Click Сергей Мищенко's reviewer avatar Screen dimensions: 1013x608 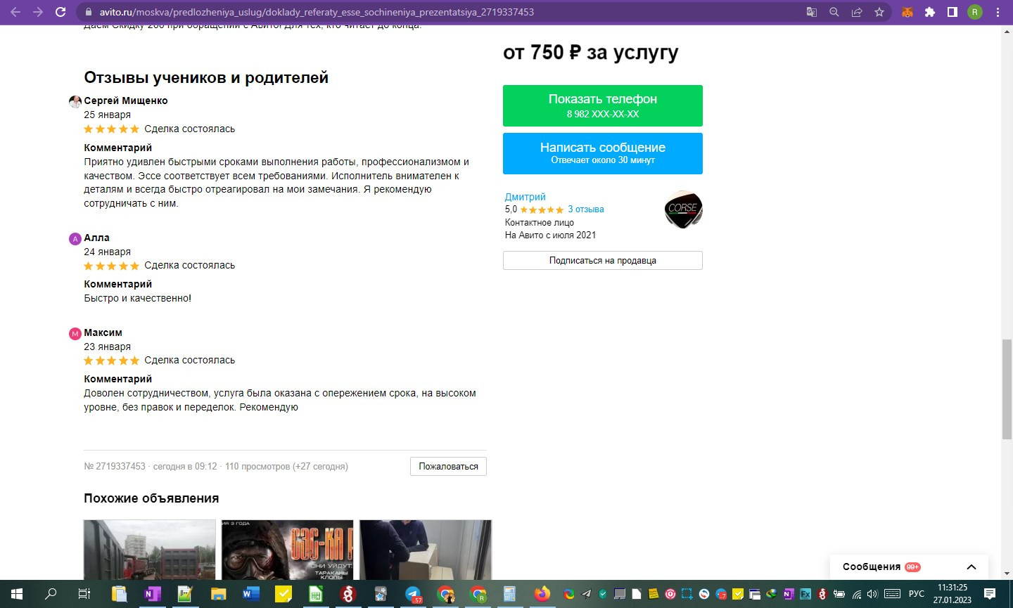point(75,101)
